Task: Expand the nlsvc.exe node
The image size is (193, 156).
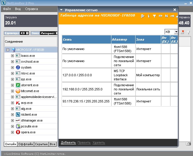Action: point(12,73)
